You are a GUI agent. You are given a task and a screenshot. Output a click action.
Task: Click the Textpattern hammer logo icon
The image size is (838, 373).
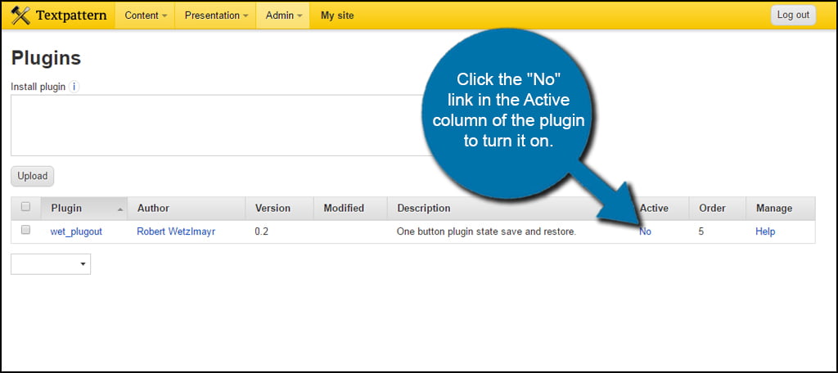21,15
